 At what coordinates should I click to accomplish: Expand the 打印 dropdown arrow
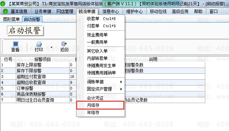pyautogui.click(x=51, y=47)
